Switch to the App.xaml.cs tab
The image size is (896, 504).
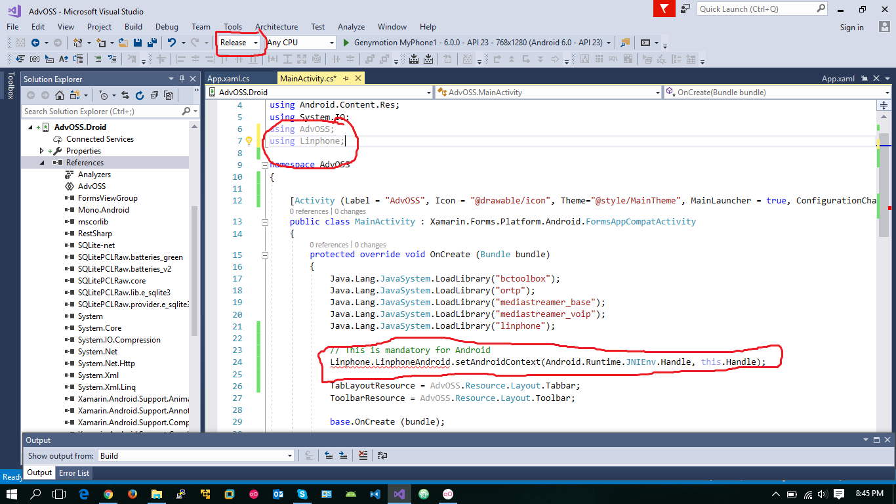pos(228,79)
